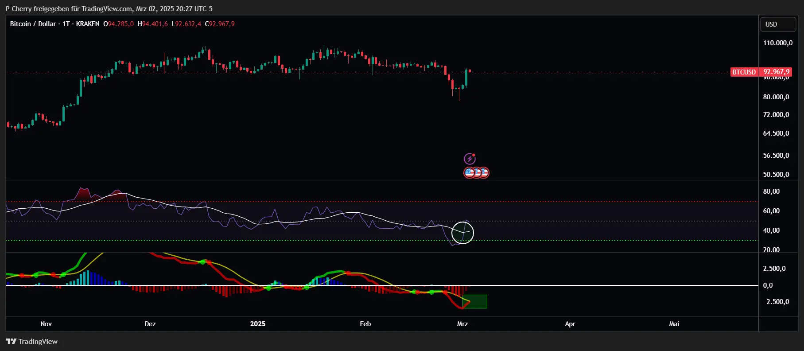This screenshot has width=804, height=351.
Task: Select the green rectangle drawing in MACD pane
Action: click(475, 301)
